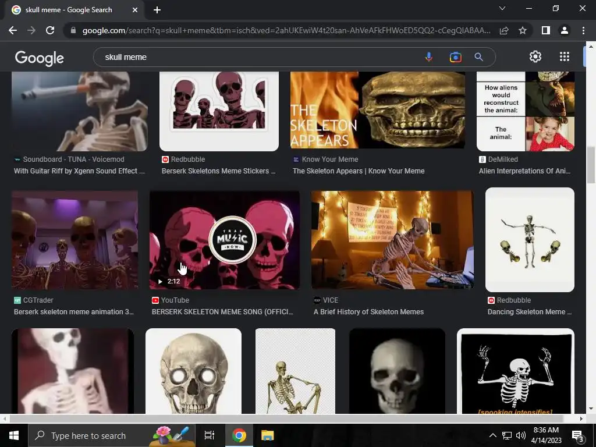Image resolution: width=596 pixels, height=447 pixels.
Task: Open dancing skeleton with trumpets thumbnail
Action: click(530, 240)
